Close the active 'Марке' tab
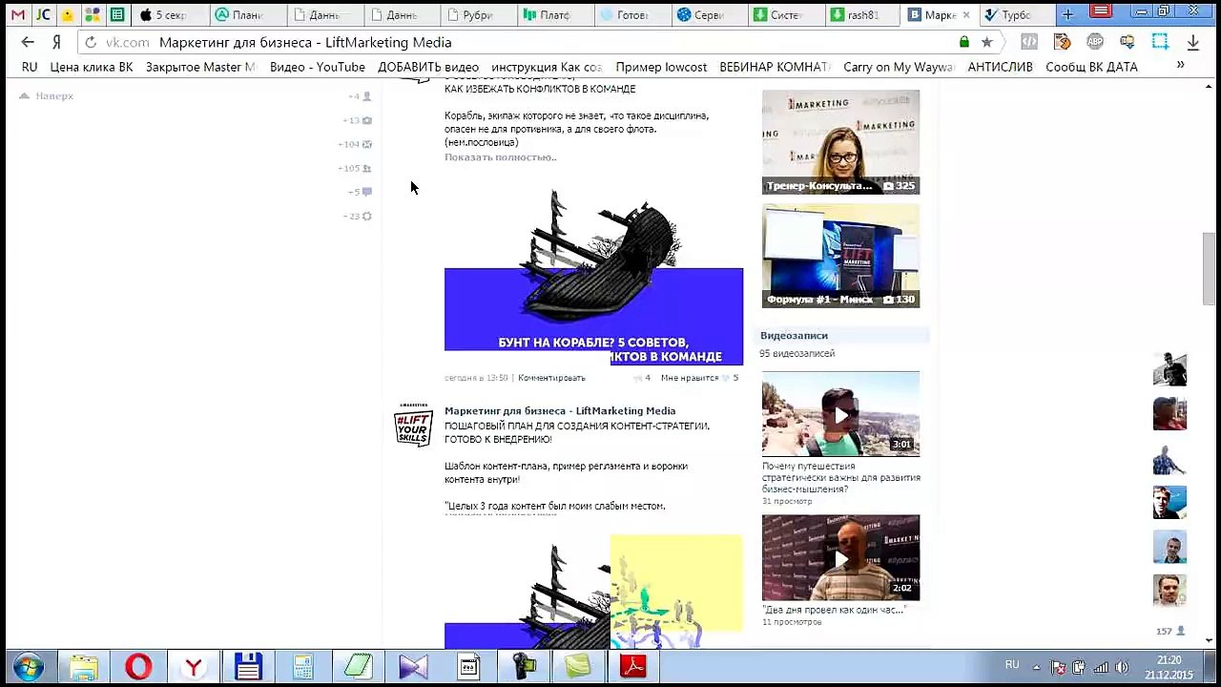Viewport: 1221px width, 687px height. (x=966, y=15)
